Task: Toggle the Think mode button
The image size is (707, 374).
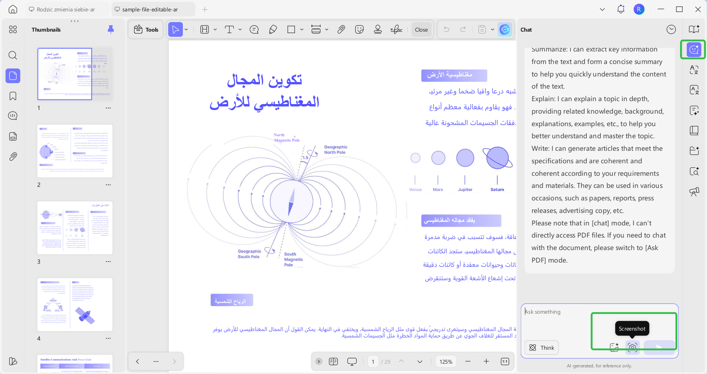Action: coord(541,348)
